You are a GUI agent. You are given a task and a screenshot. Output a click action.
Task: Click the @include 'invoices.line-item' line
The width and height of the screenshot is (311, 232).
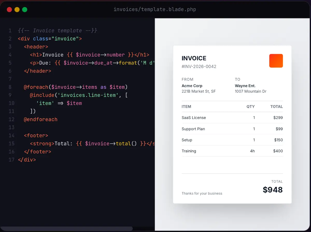click(x=79, y=95)
